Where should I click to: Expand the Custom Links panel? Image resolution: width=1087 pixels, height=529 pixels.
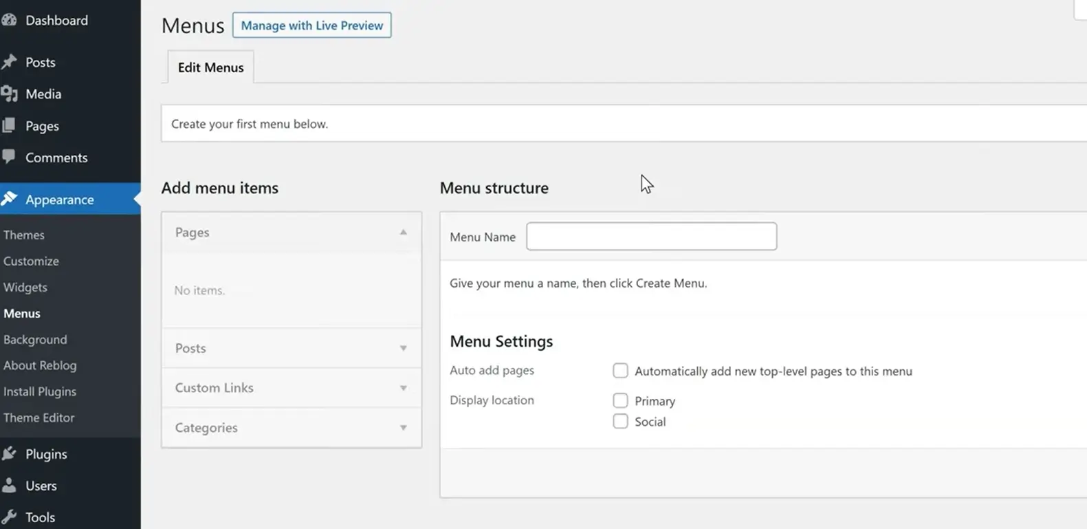click(403, 388)
